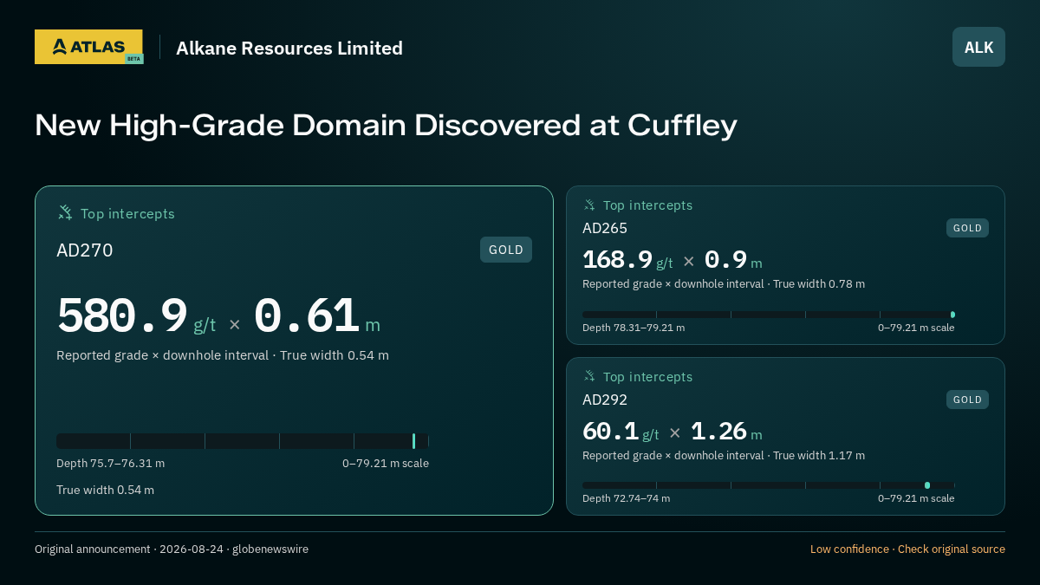Click the AD265 depth bar marker
The height and width of the screenshot is (585, 1040).
pos(952,315)
